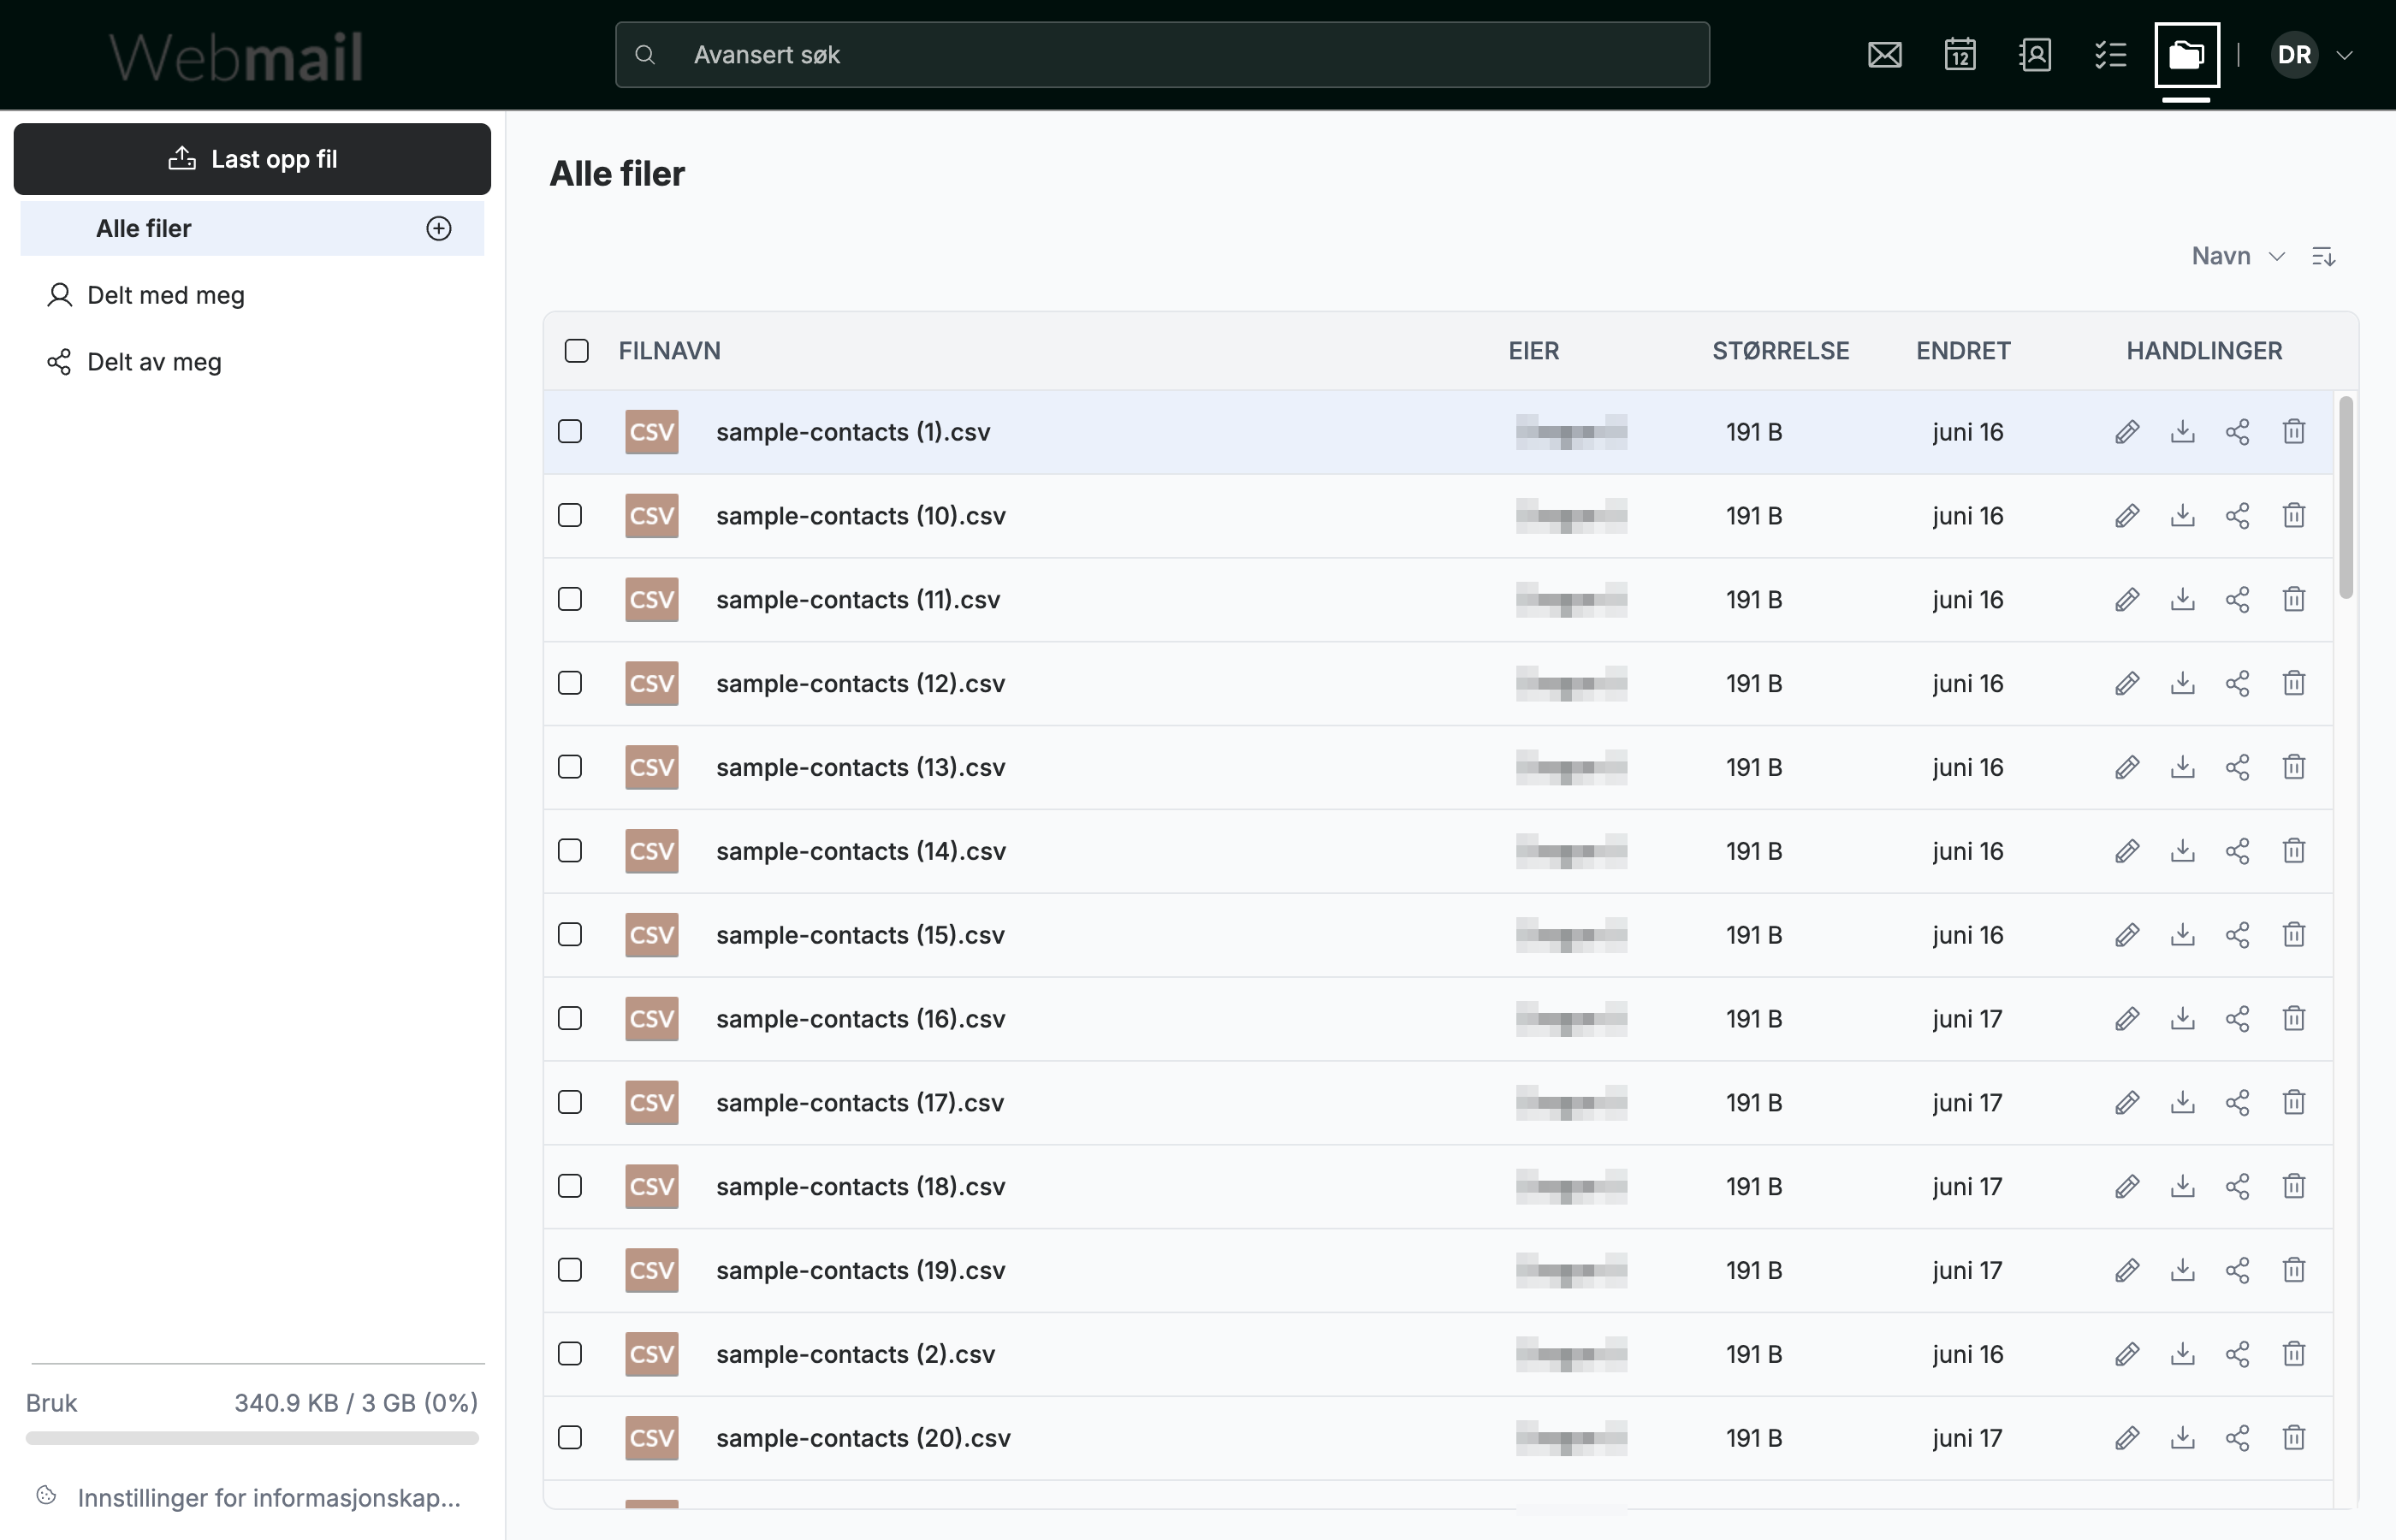
Task: Delete sample-contacts (2).csv
Action: [2294, 1354]
